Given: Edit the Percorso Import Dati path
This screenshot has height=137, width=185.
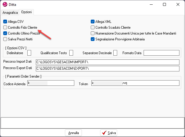Looking at the screenshot, I should pyautogui.click(x=107, y=62).
